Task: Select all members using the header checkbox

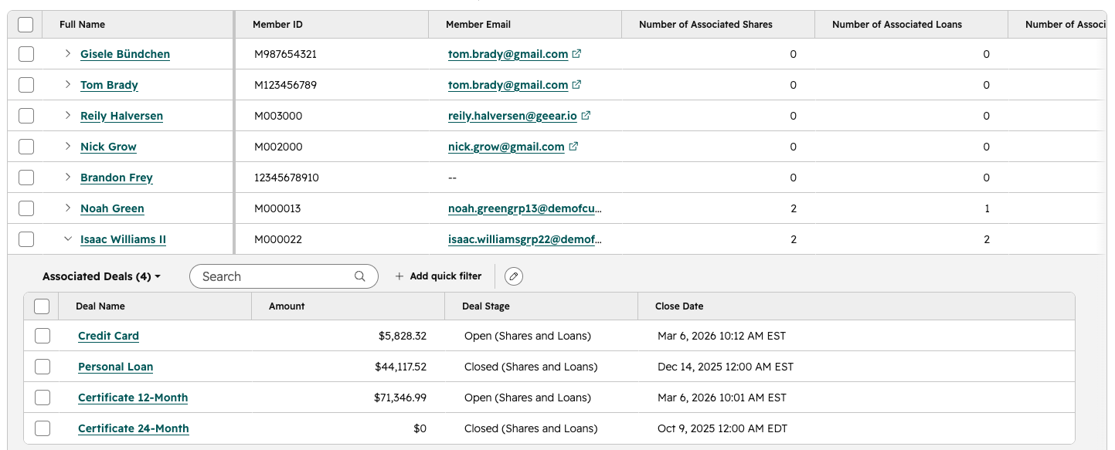Action: pyautogui.click(x=25, y=25)
